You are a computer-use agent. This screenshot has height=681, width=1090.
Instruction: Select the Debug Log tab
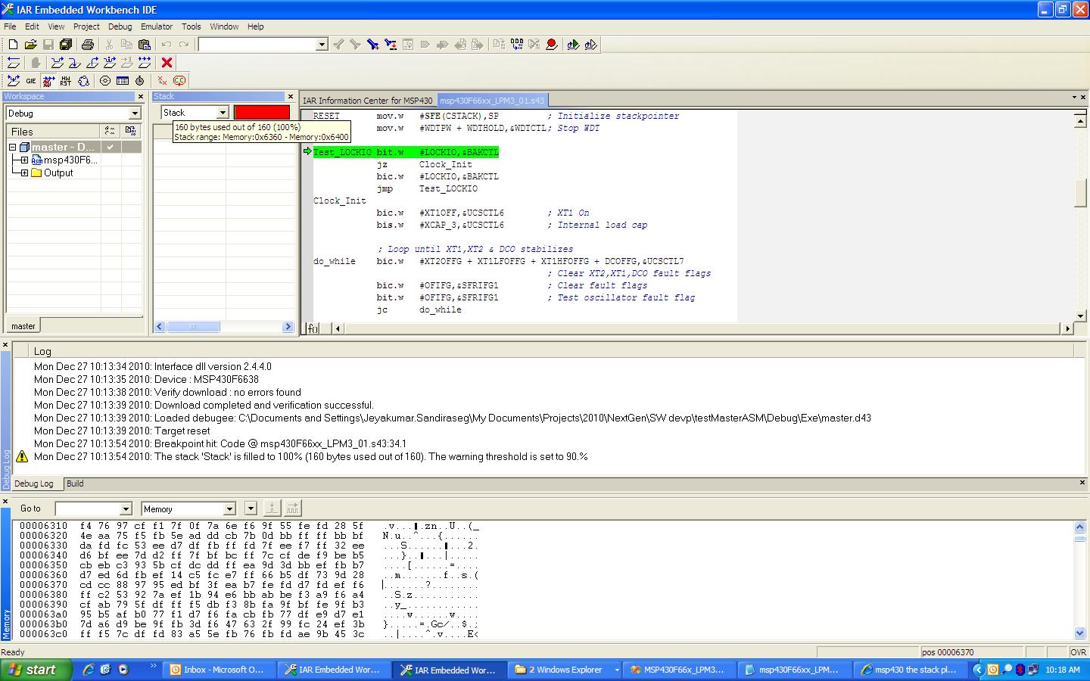tap(34, 484)
